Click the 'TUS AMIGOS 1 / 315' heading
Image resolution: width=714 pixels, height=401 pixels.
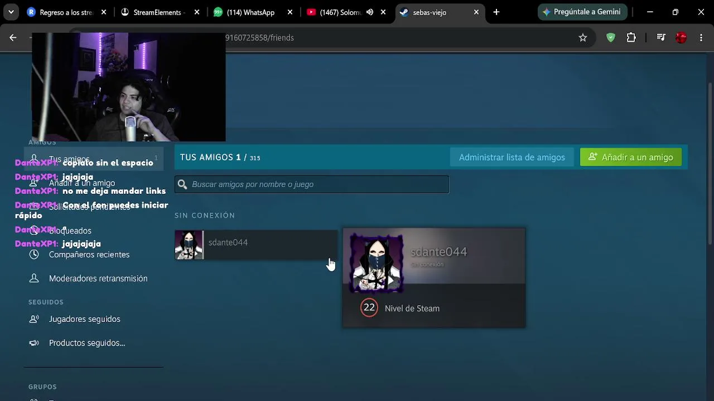pos(220,158)
